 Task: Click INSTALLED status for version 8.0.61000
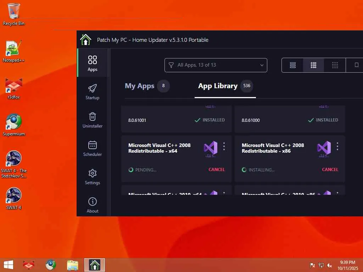323,120
